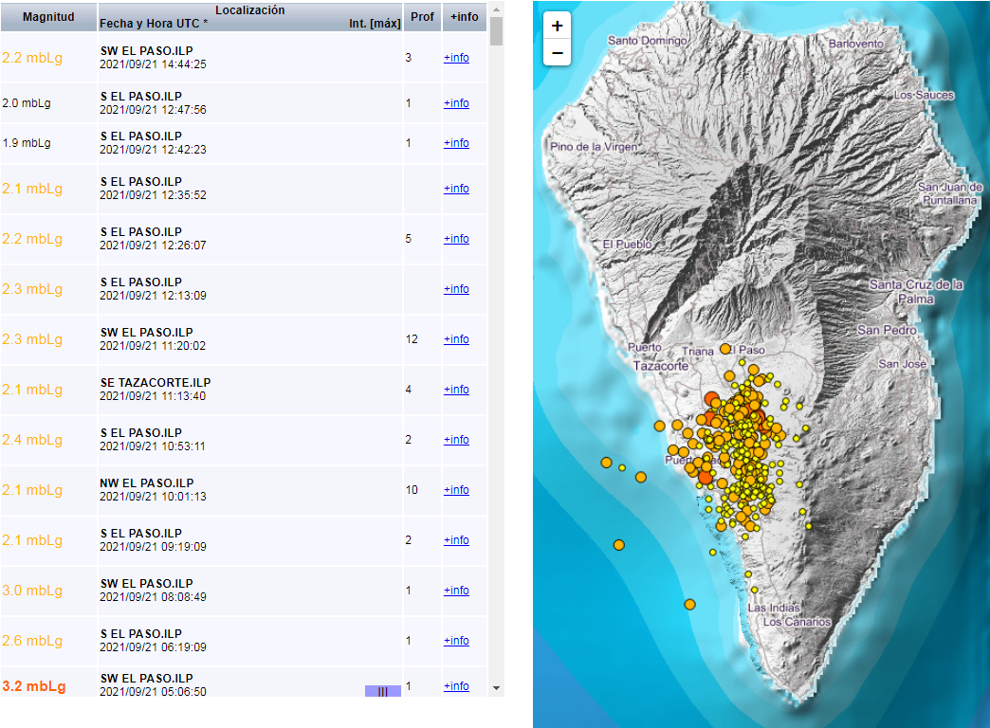
Task: Click the Los Sauces map label
Action: (x=923, y=95)
